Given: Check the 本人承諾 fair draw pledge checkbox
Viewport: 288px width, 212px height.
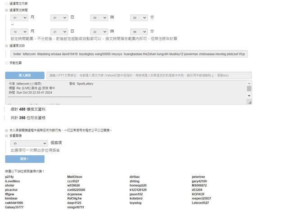Looking at the screenshot, I should coord(7,130).
